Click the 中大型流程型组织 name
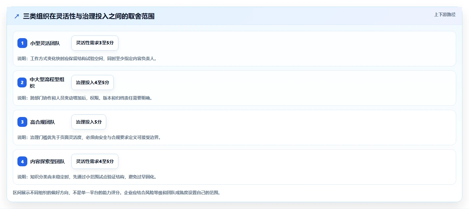This screenshot has height=209, width=469. [x=47, y=82]
